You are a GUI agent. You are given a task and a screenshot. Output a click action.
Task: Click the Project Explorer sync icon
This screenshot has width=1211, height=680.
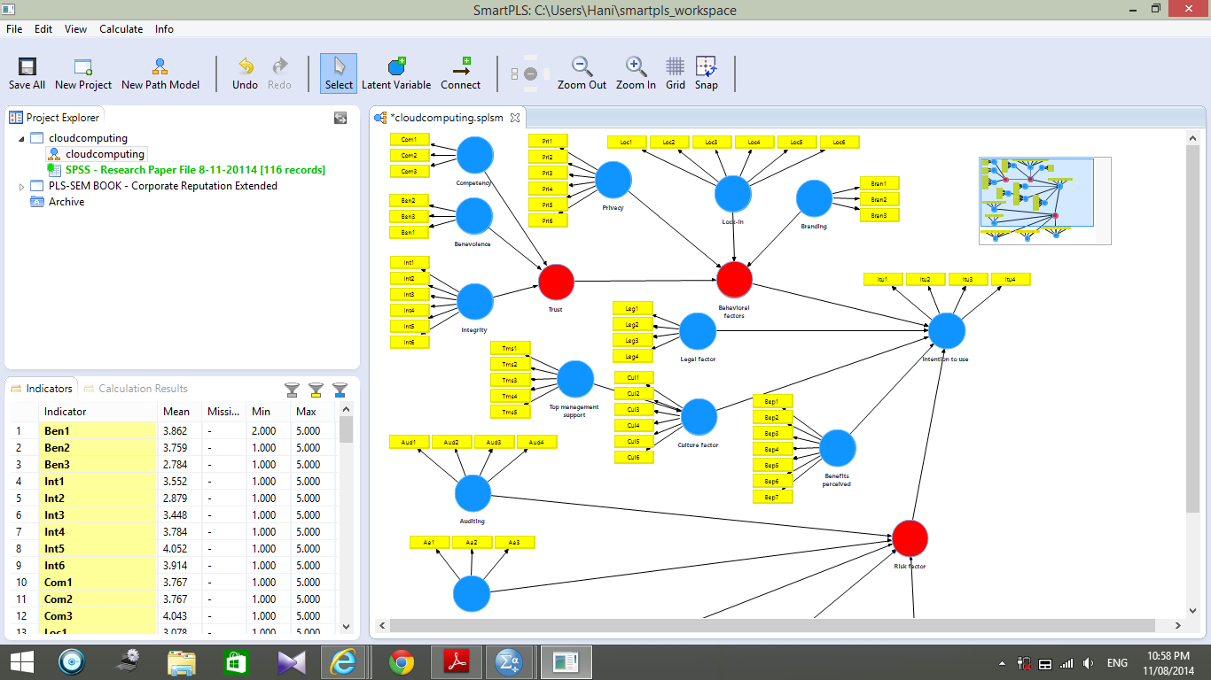click(x=340, y=118)
